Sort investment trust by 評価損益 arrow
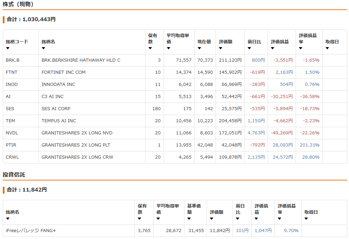The image size is (349, 239). (256, 219)
